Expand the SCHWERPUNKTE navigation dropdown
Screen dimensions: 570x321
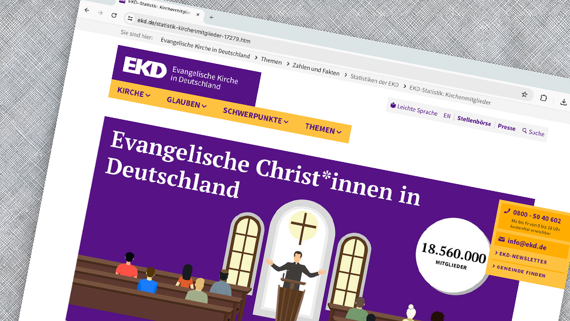[x=256, y=116]
